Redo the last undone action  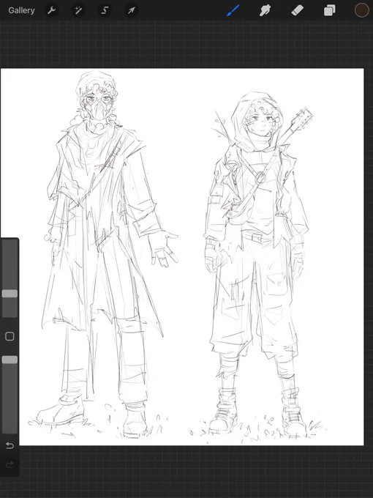pos(10,465)
